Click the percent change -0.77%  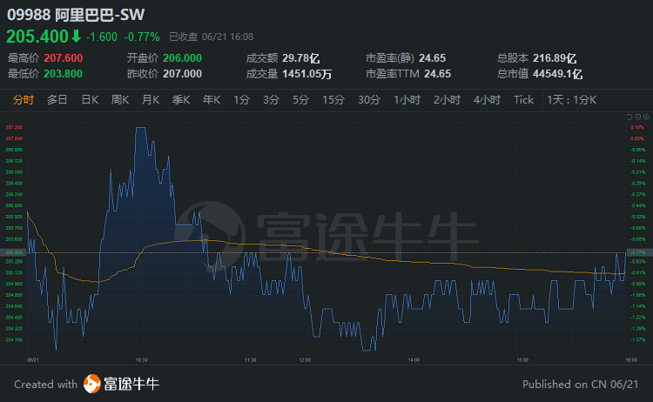click(142, 37)
